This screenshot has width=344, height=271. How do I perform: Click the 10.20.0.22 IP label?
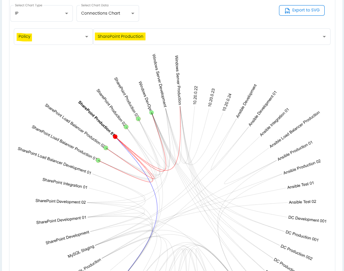tap(195, 95)
